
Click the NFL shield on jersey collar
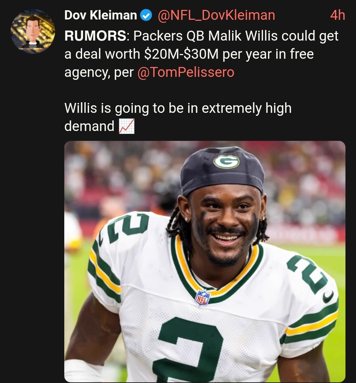[202, 298]
